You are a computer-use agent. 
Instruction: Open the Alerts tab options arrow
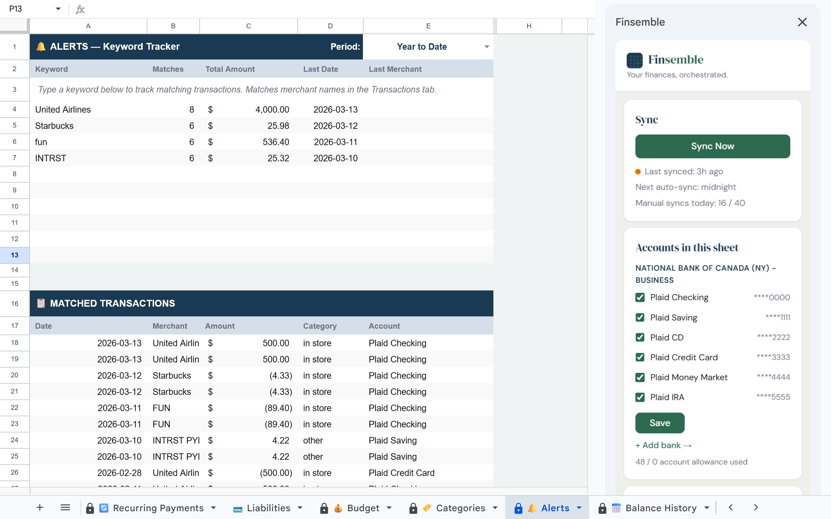(579, 508)
